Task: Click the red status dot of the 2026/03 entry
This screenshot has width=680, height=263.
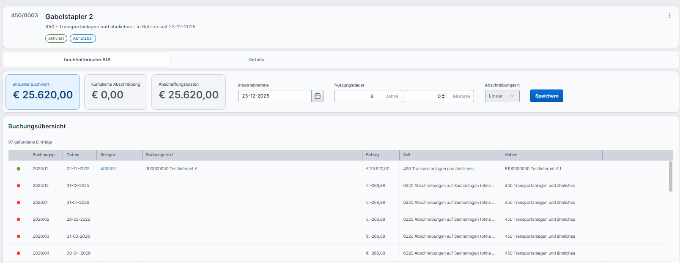Action: [19, 236]
